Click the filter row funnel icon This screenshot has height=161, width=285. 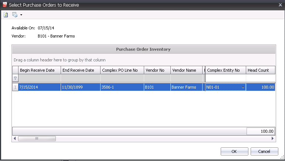pos(15,78)
